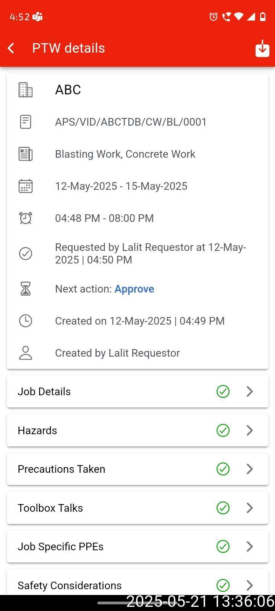Open the Hazards section
Screen dimensions: 275x611
coord(37,430)
